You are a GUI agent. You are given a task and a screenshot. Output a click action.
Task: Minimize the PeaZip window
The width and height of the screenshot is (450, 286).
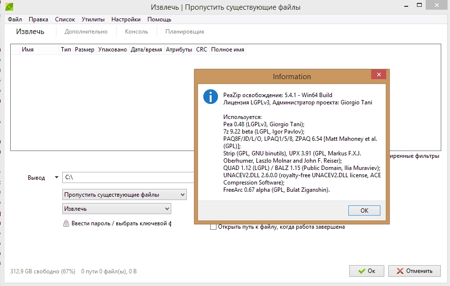pos(406,5)
